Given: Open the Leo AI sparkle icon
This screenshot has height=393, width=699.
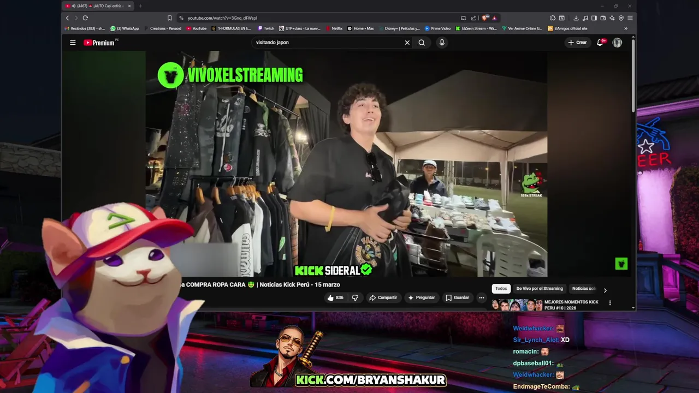Looking at the screenshot, I should click(612, 18).
